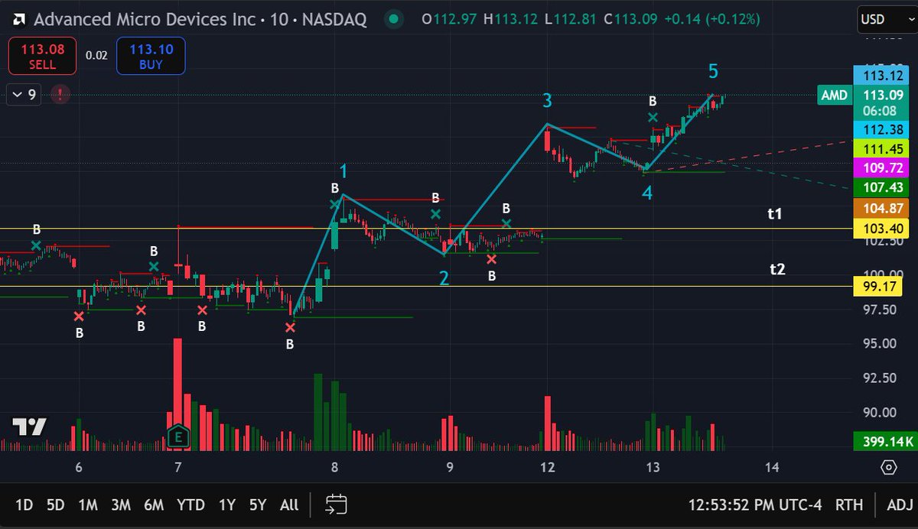Click the 0.02 spread value

pyautogui.click(x=96, y=56)
